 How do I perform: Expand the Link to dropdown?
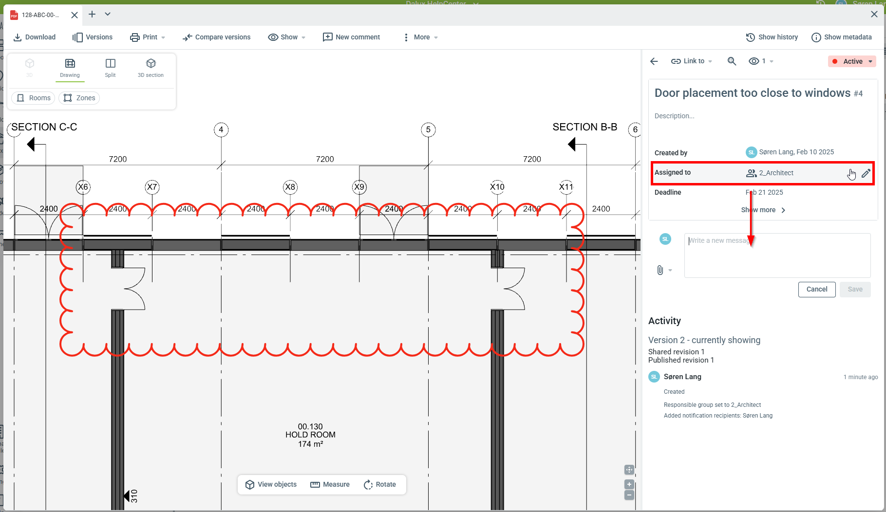coord(691,61)
